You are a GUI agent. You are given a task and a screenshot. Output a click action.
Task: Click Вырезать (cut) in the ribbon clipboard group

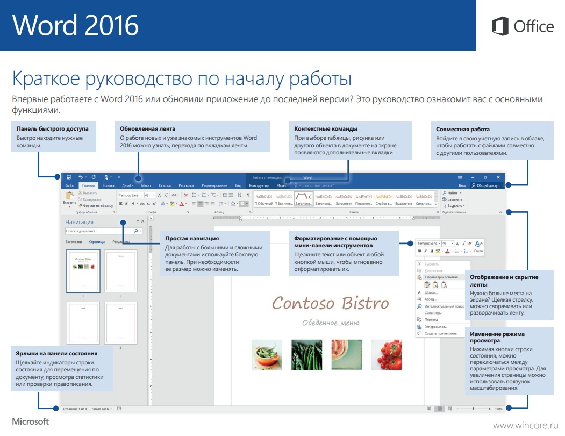click(x=88, y=193)
